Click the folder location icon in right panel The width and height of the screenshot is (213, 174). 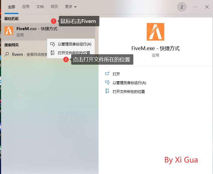tap(107, 92)
